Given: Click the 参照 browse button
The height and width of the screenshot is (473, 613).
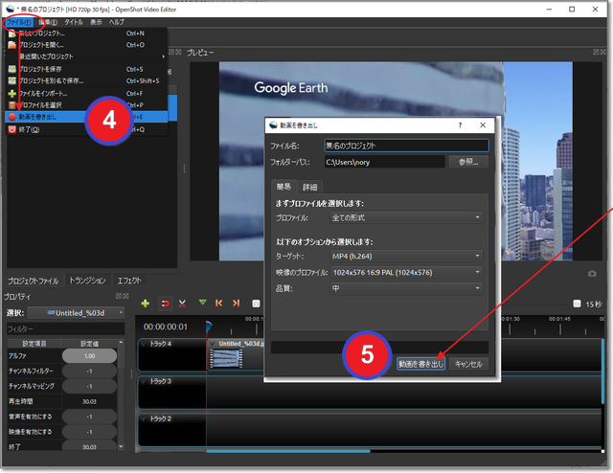Looking at the screenshot, I should pos(468,162).
